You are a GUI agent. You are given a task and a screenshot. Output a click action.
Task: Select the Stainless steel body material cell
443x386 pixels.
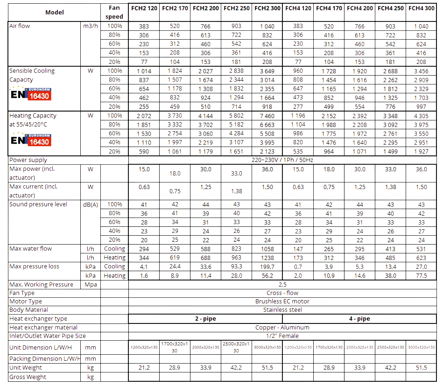click(x=282, y=309)
